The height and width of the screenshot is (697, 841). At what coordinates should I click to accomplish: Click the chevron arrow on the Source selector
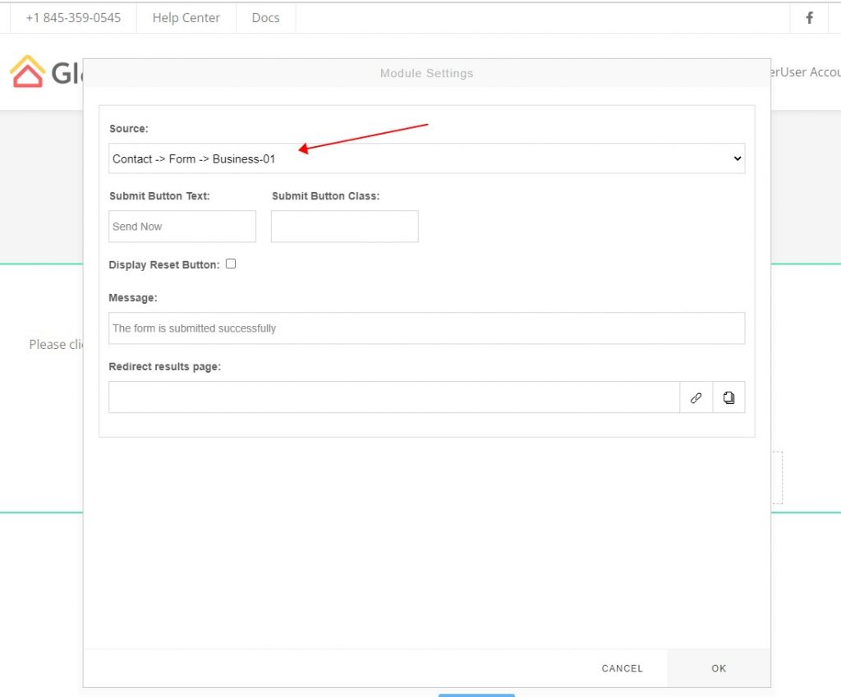pos(738,158)
